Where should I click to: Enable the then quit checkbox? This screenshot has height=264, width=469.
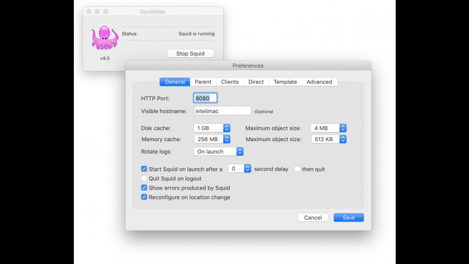(x=297, y=169)
